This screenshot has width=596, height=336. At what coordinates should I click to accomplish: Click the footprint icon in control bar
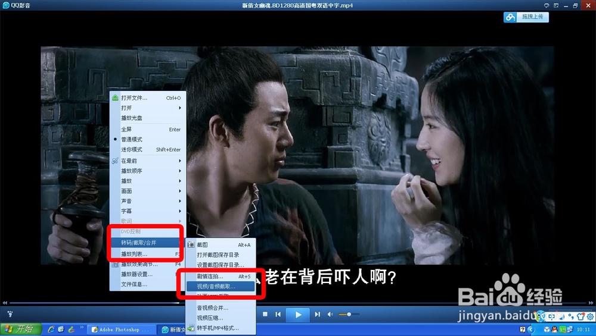[10, 314]
